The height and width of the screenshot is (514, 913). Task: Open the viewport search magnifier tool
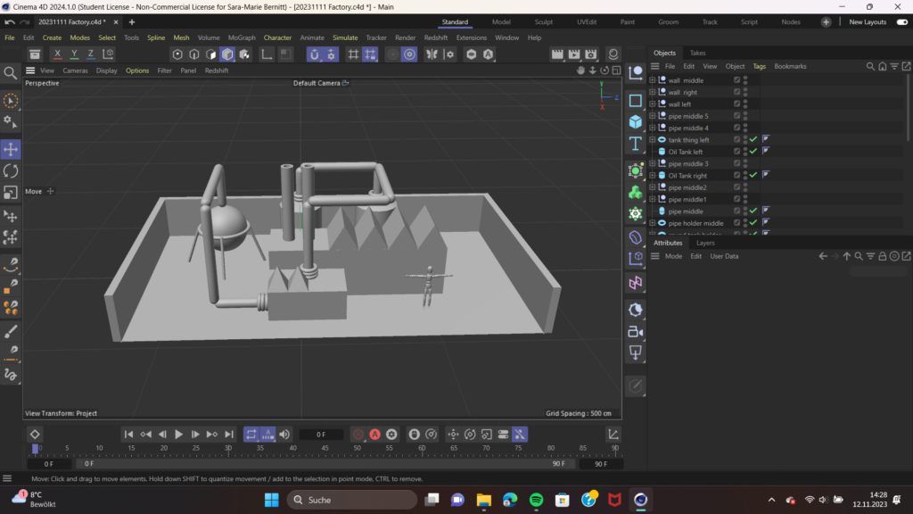pos(11,73)
